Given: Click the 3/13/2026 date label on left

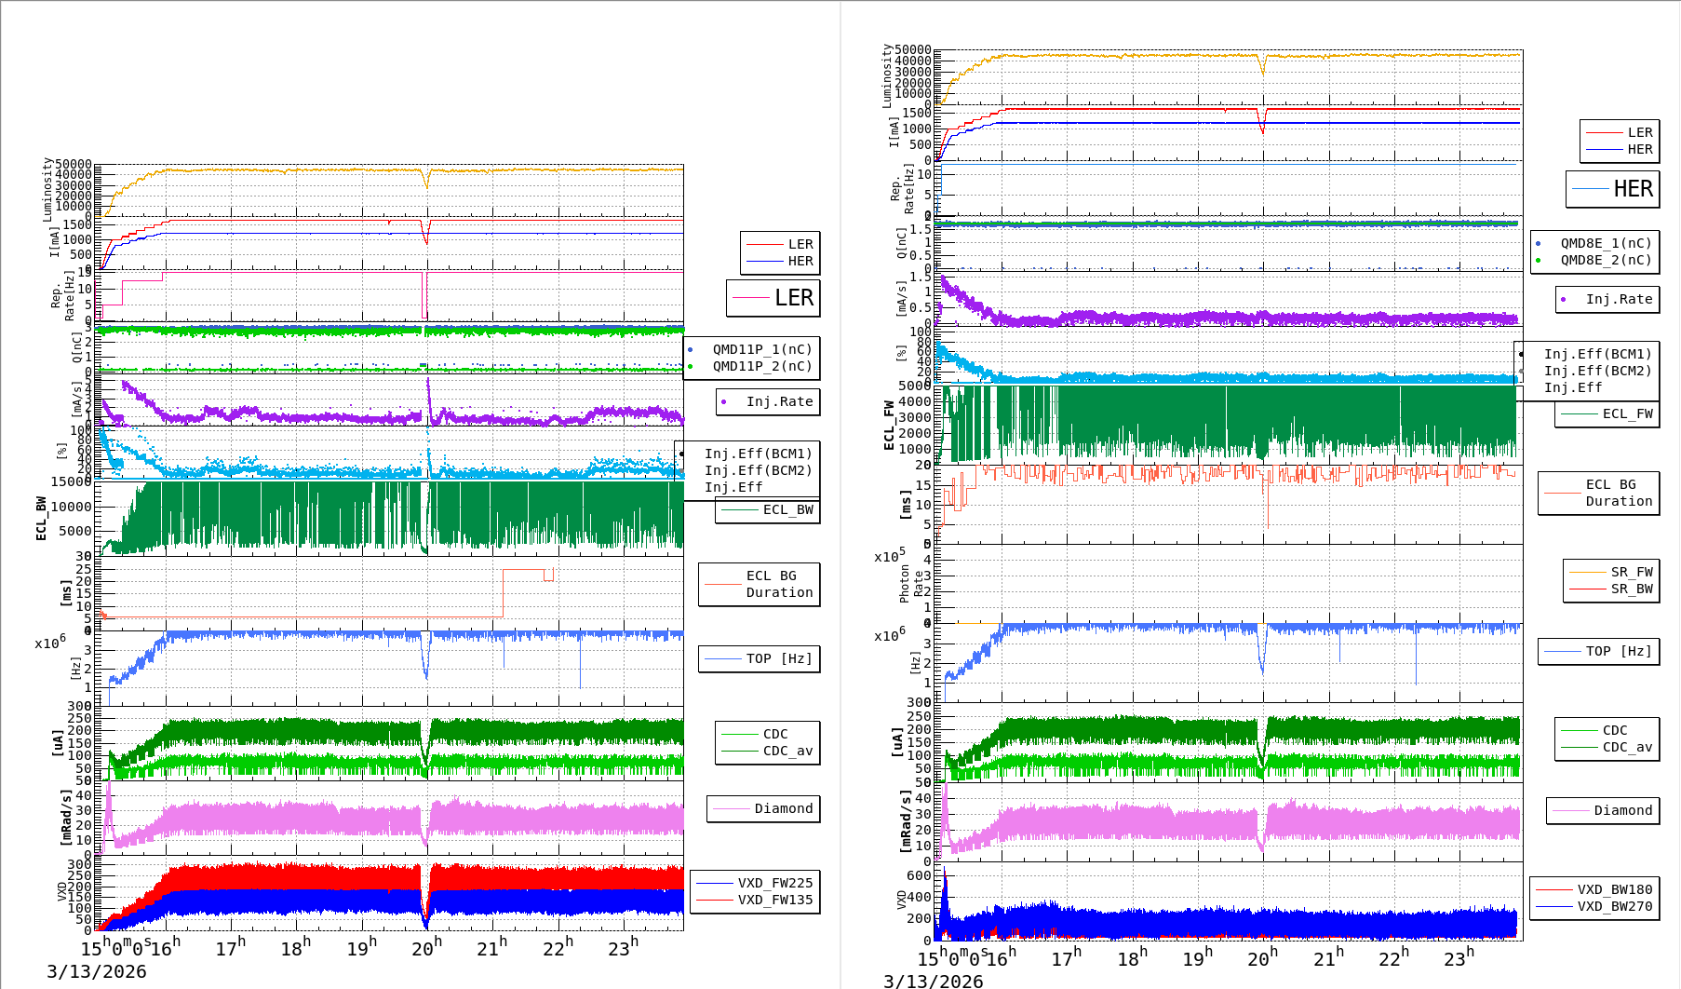Looking at the screenshot, I should (x=97, y=971).
